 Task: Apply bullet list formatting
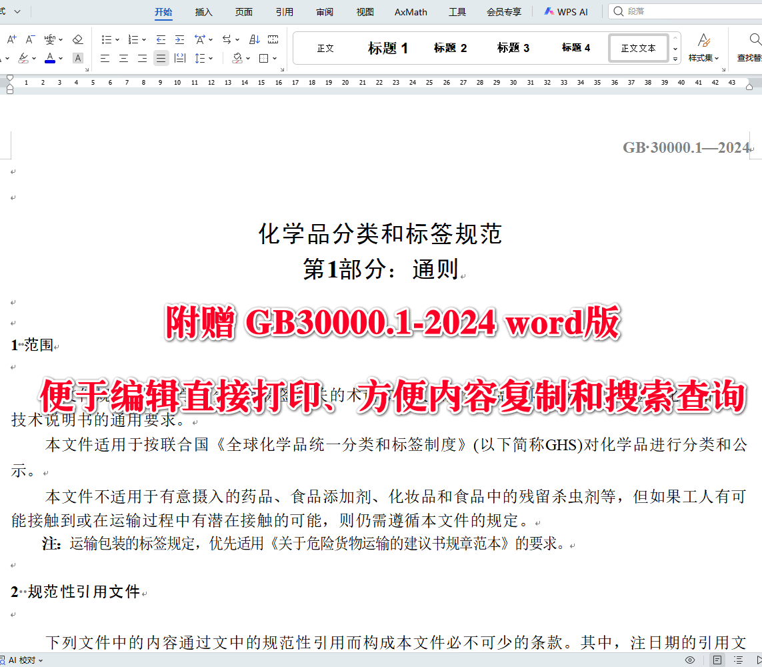[105, 39]
